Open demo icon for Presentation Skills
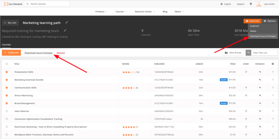This screenshot has height=139, width=279. pos(246,72)
